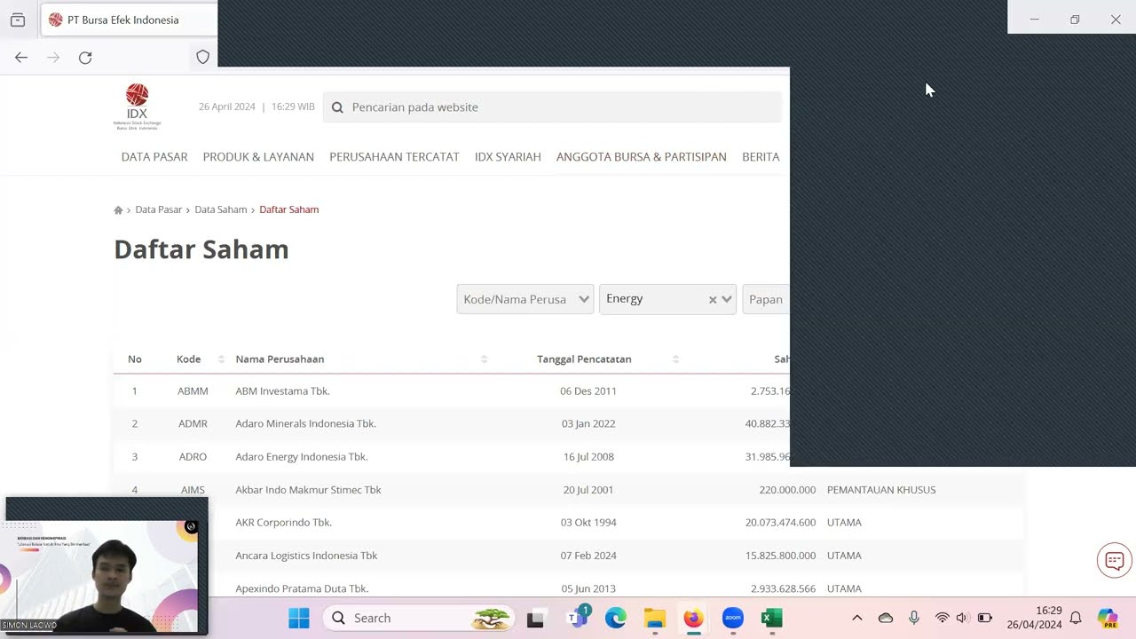The image size is (1136, 639).
Task: Click the microphone tray icon
Action: tap(914, 619)
